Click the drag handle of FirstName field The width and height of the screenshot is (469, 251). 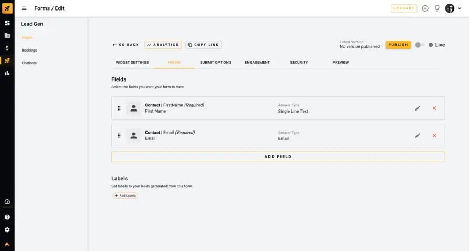click(x=119, y=108)
